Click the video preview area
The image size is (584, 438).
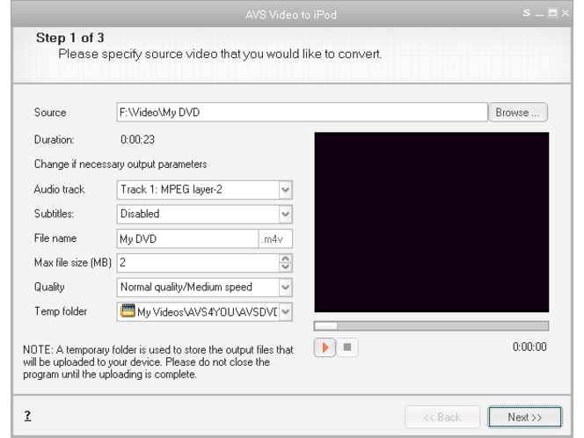tap(431, 222)
